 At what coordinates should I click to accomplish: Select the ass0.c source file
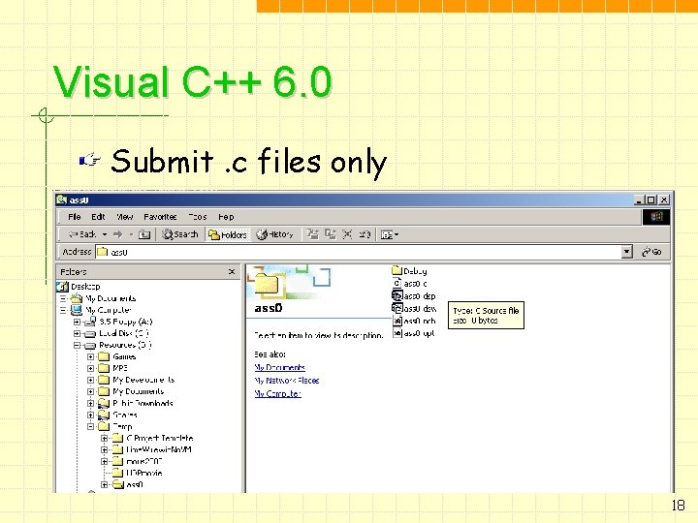click(x=410, y=283)
